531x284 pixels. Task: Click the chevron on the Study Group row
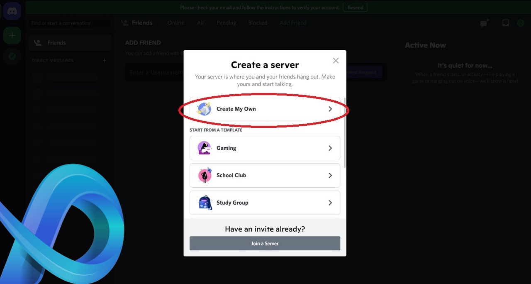(x=330, y=203)
